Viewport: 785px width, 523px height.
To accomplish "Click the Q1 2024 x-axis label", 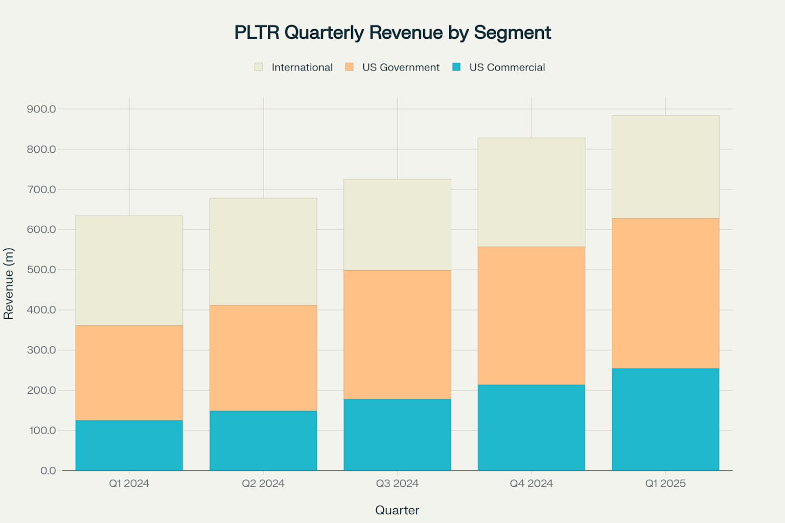I will pyautogui.click(x=129, y=483).
